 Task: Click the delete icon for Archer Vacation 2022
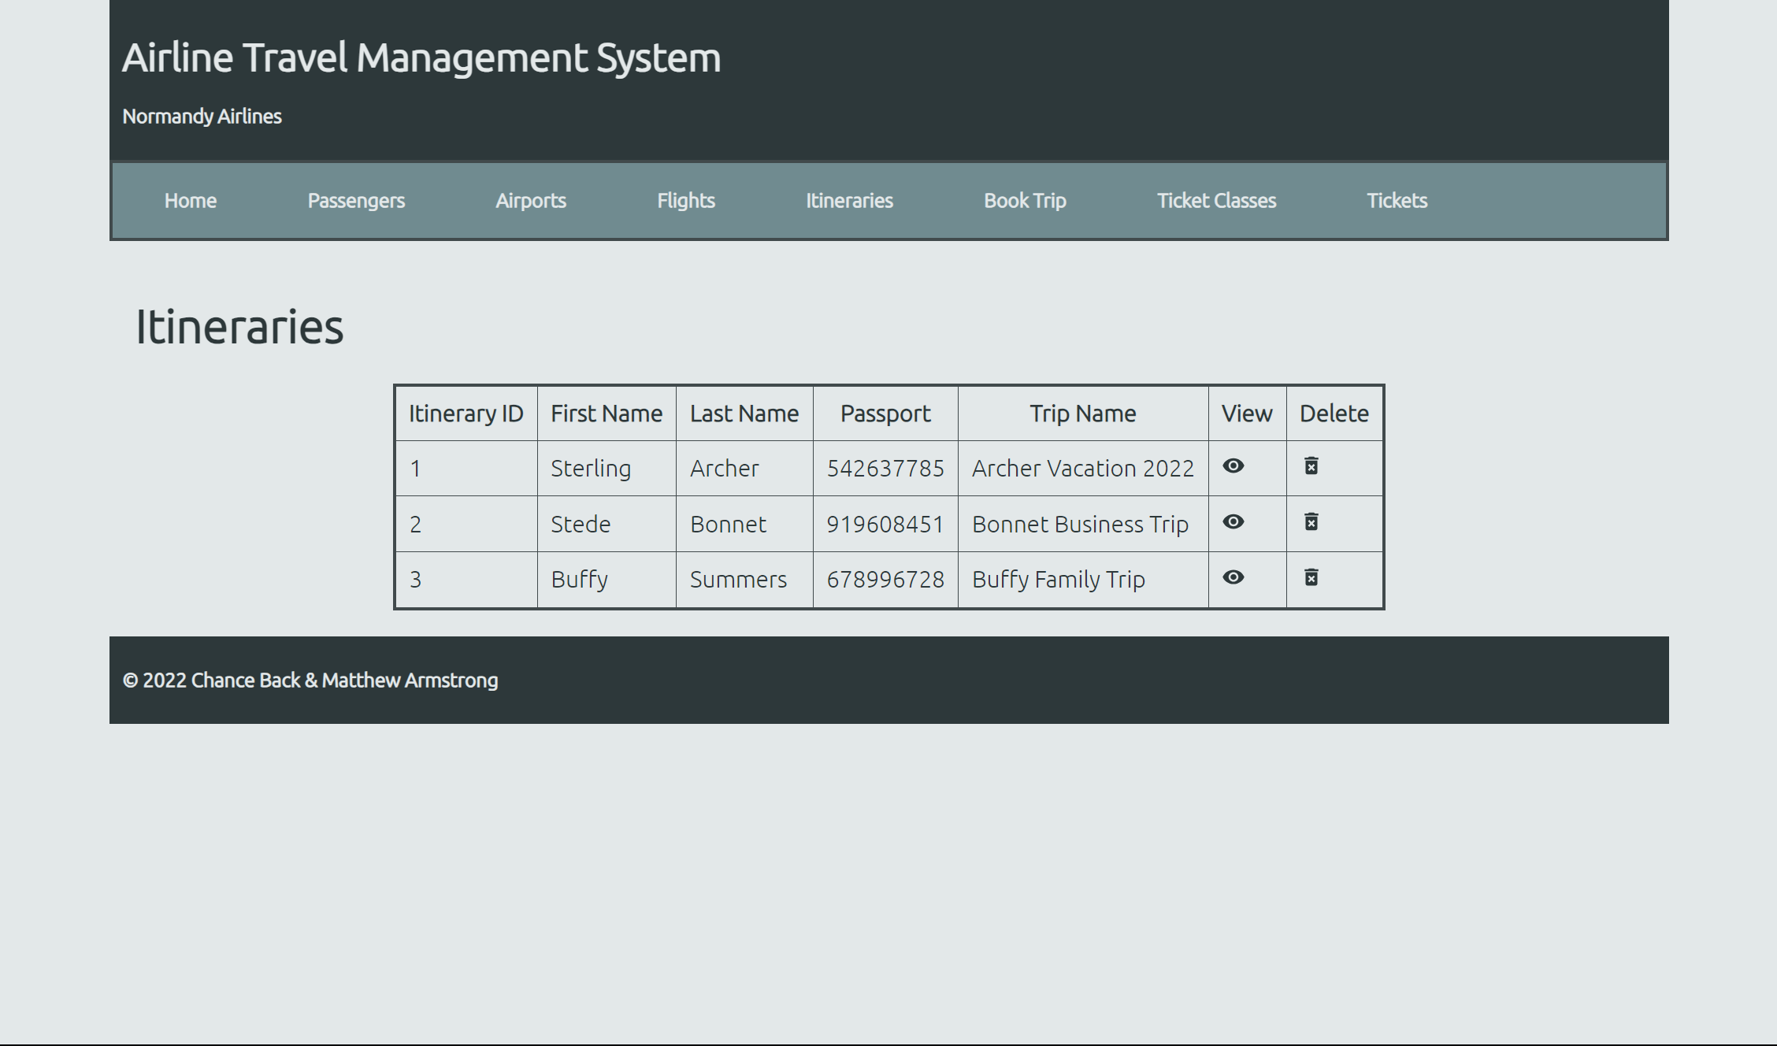coord(1311,466)
